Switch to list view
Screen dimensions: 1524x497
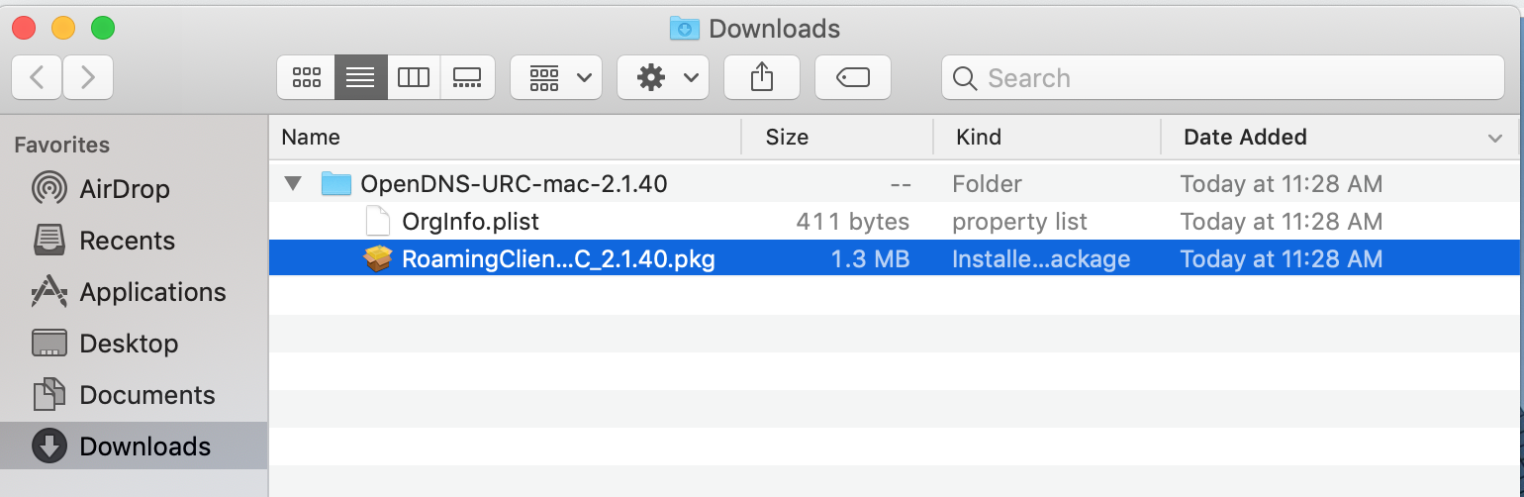pos(360,77)
